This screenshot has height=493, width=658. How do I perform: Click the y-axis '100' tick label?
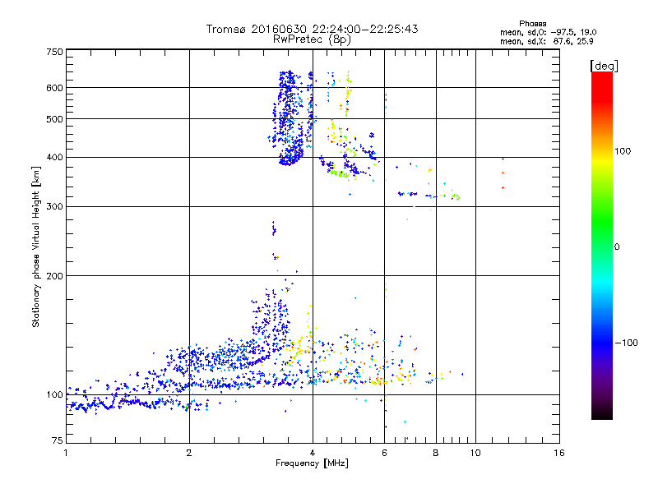tap(54, 395)
